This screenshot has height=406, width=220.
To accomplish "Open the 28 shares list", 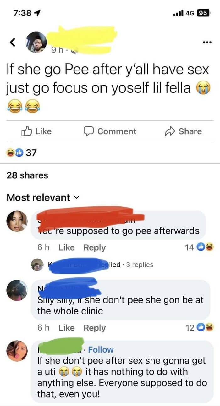I will (x=27, y=175).
